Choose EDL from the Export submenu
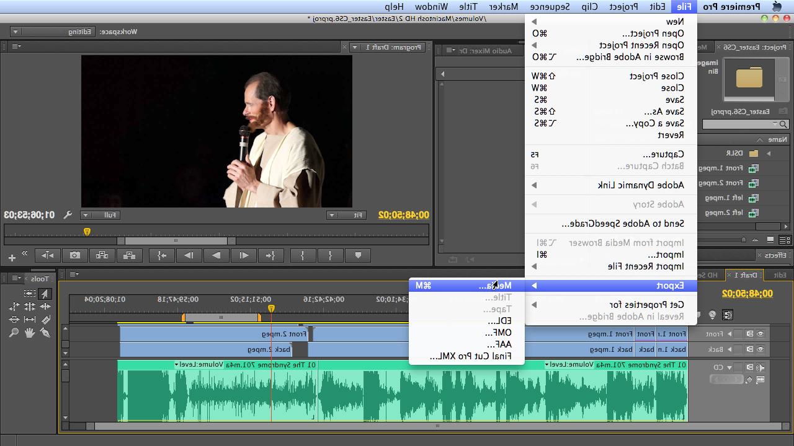794x446 pixels. click(466, 321)
